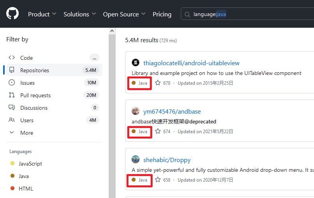Screen dimensions: 314x198
Task: Focus the language:java search field
Action: 247,14
